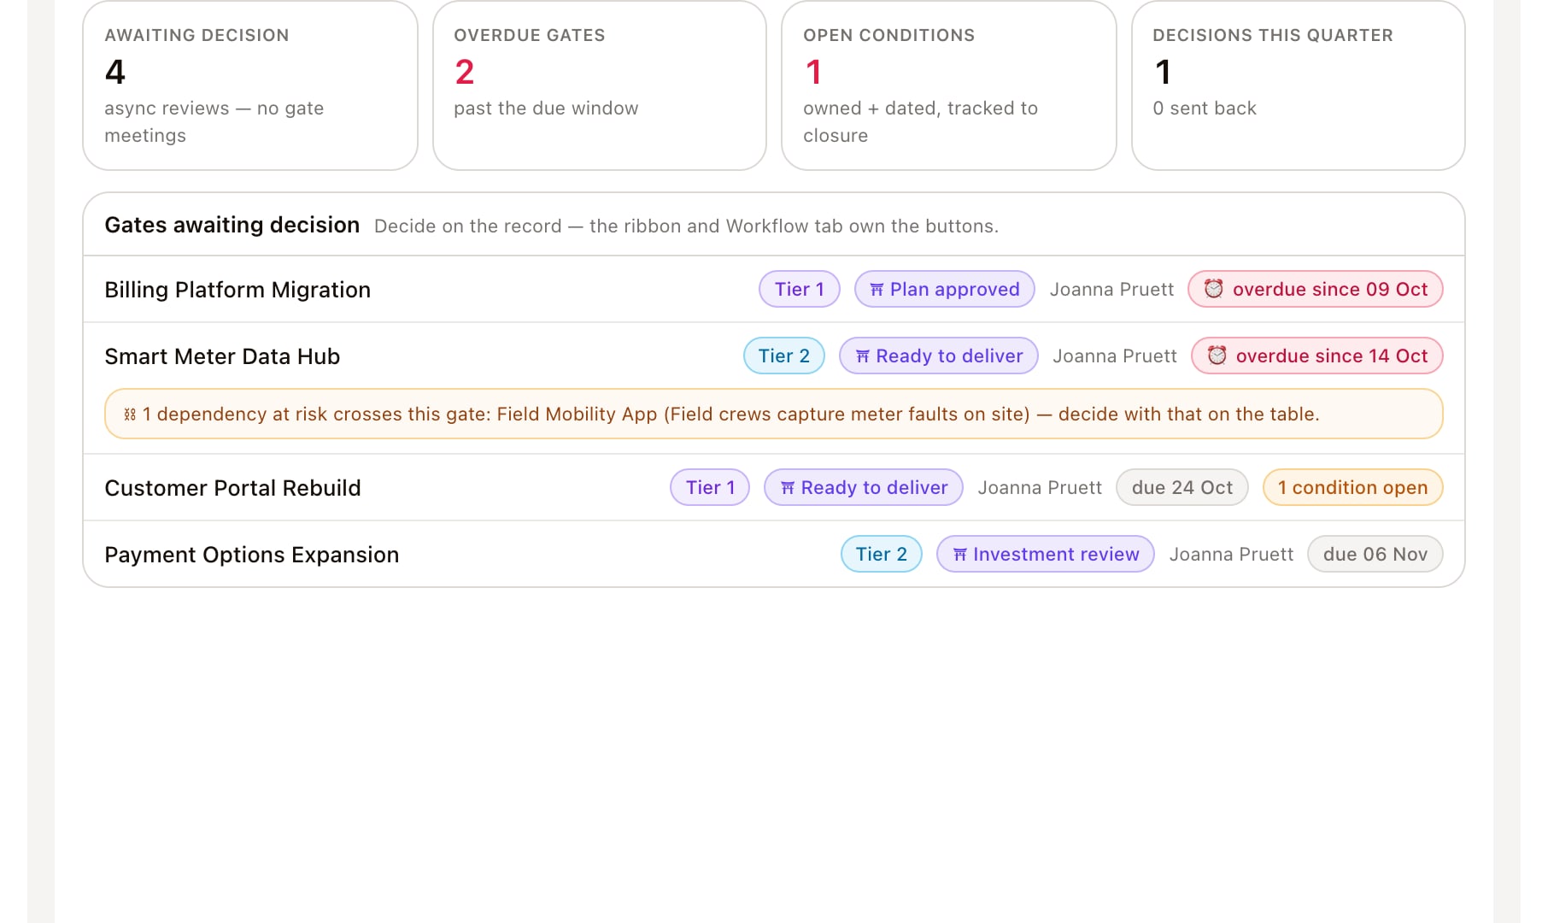Click the gate icon in the Plan approved badge

click(x=877, y=290)
